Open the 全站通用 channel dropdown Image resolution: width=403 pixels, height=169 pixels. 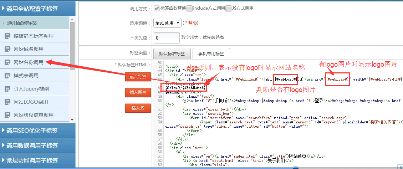tap(167, 23)
